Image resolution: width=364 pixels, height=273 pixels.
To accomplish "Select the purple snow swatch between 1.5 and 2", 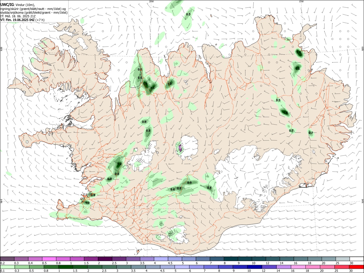I will tap(91, 259).
